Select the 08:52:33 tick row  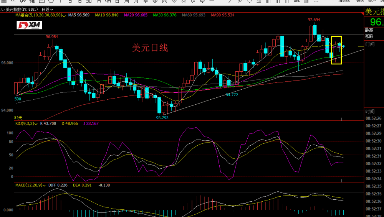pyautogui.click(x=374, y=171)
